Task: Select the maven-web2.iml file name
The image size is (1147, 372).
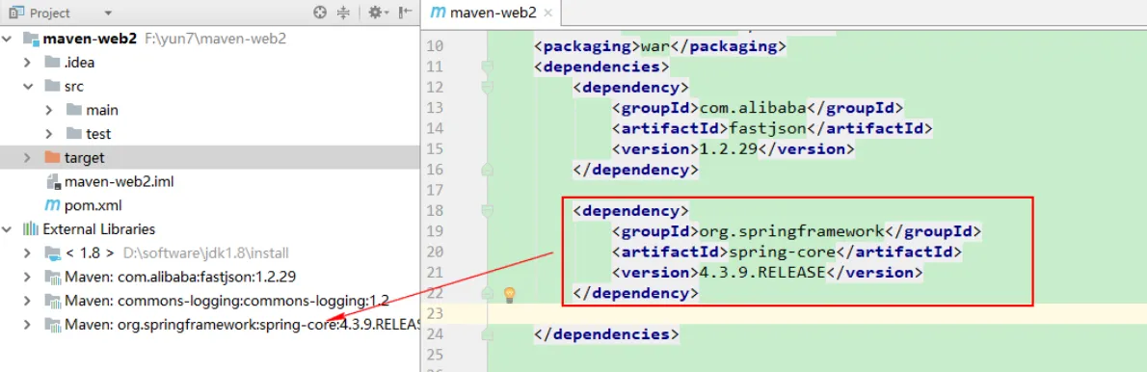Action: pos(119,181)
